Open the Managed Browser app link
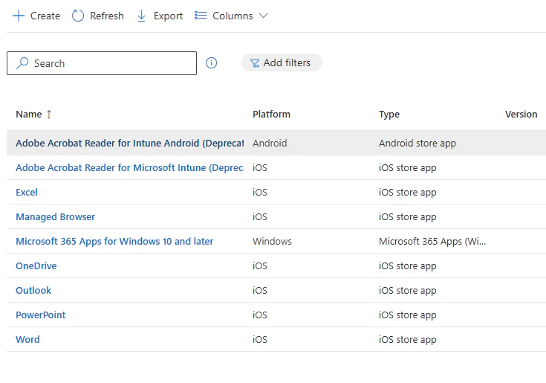 [x=56, y=216]
